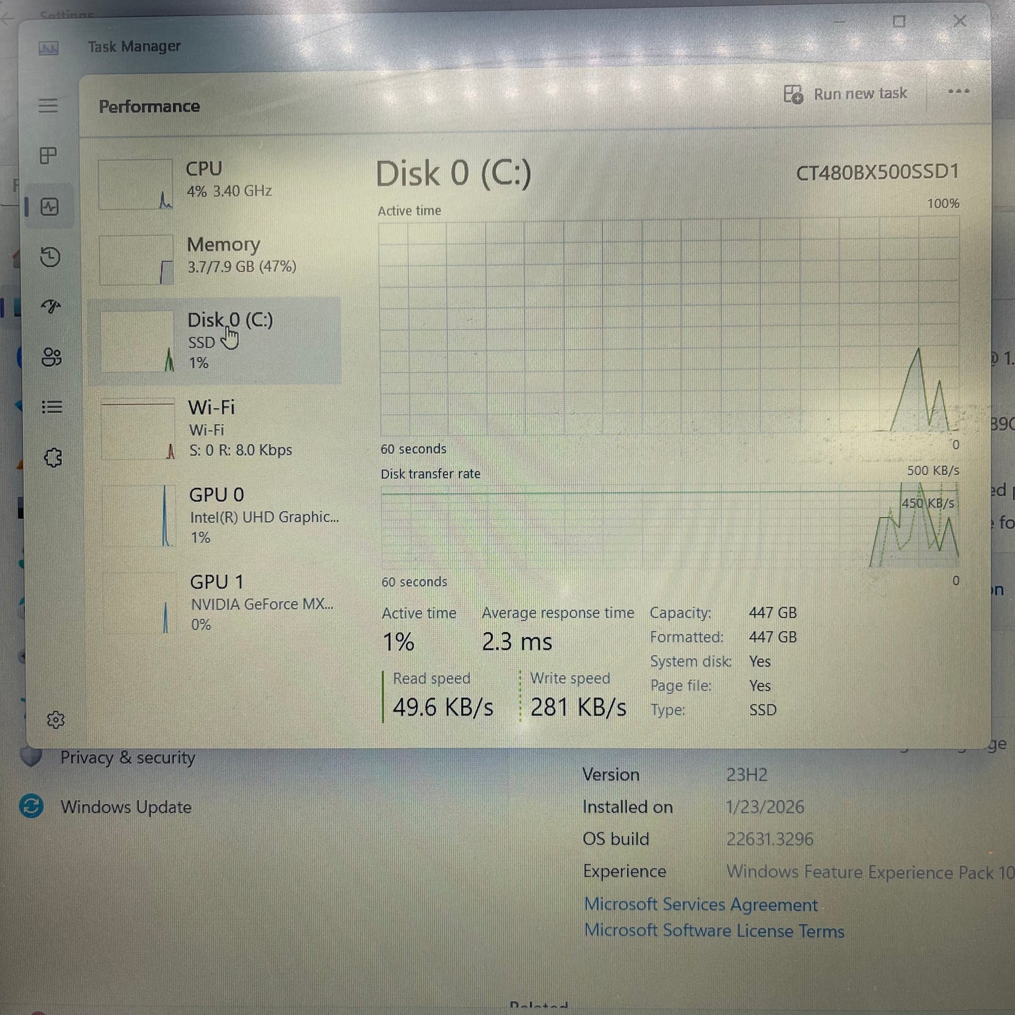
Task: Open Windows Update in Settings sidebar
Action: (125, 807)
